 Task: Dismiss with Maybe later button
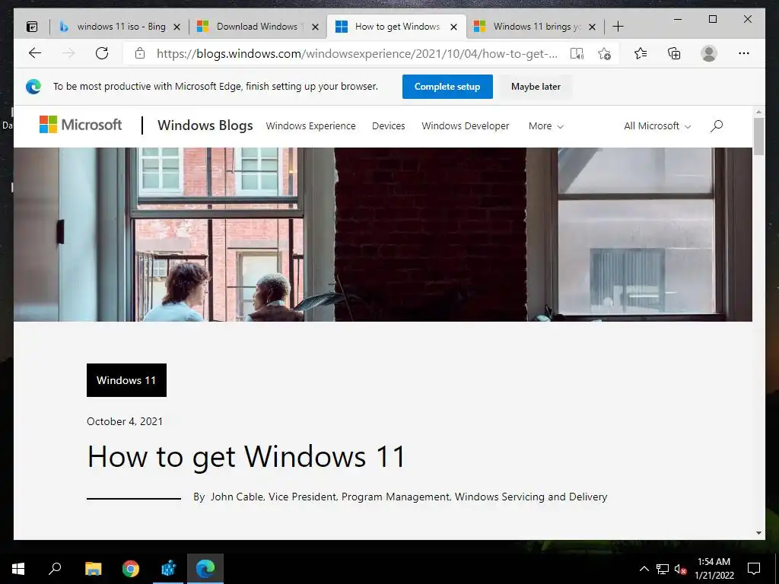pyautogui.click(x=536, y=87)
